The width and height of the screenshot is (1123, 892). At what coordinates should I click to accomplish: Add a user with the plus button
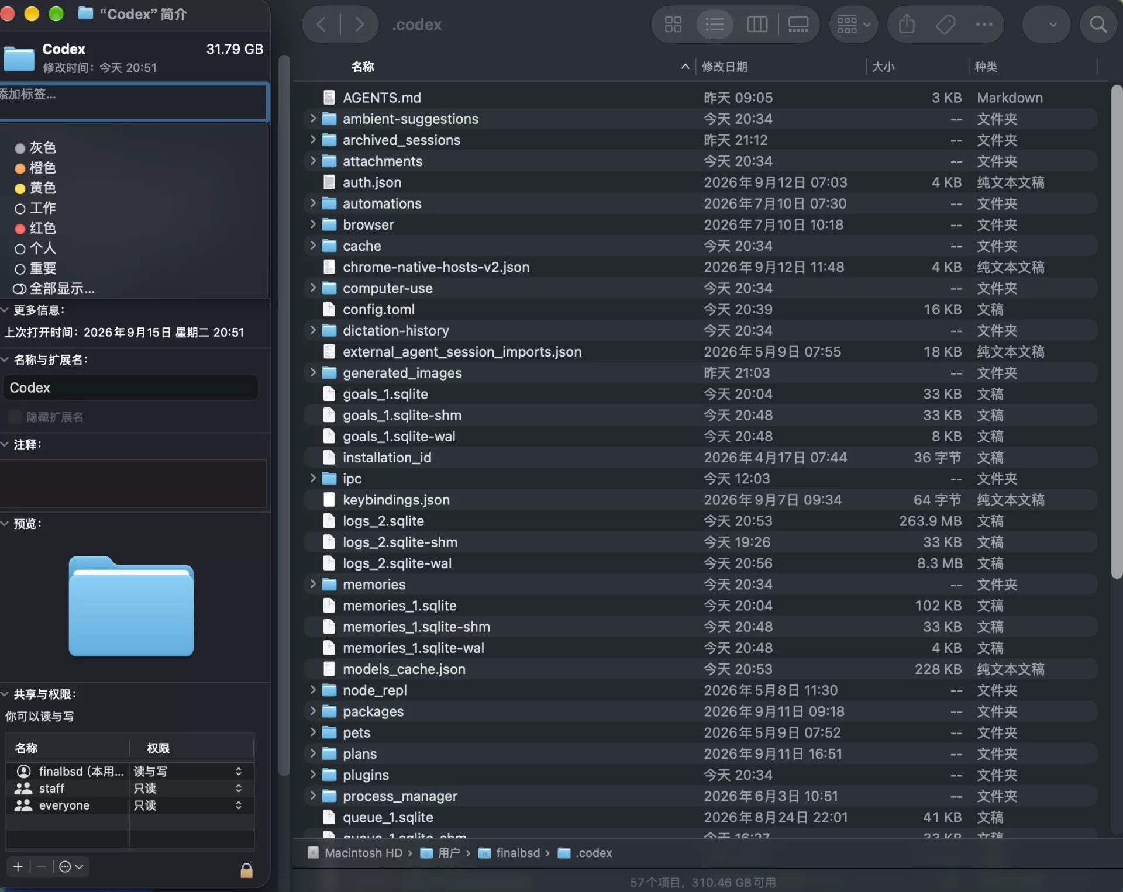[18, 866]
